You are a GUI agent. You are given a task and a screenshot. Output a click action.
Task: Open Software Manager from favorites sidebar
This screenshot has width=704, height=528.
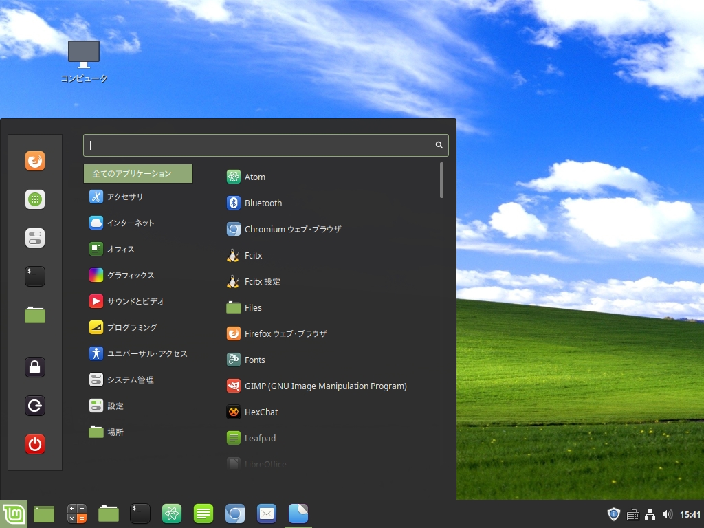pyautogui.click(x=35, y=199)
